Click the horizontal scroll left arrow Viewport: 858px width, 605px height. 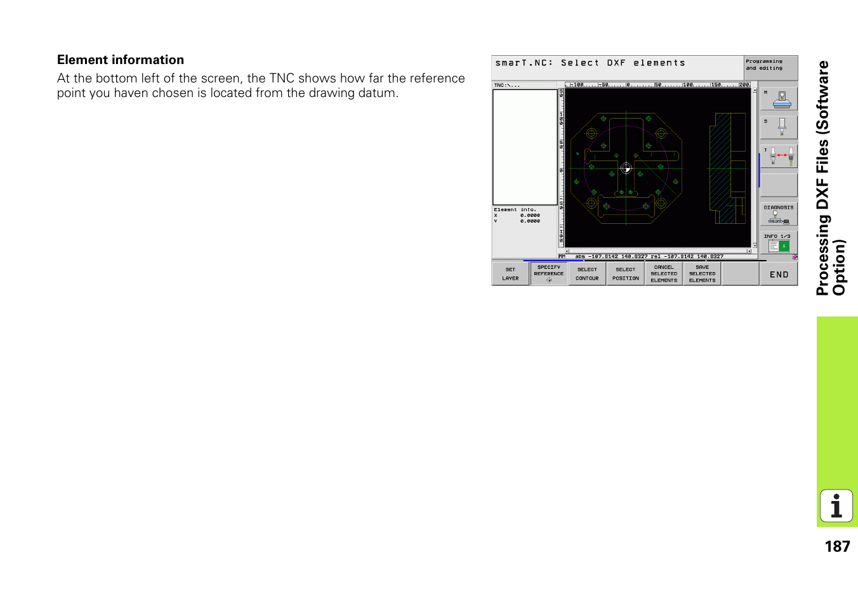[x=567, y=251]
